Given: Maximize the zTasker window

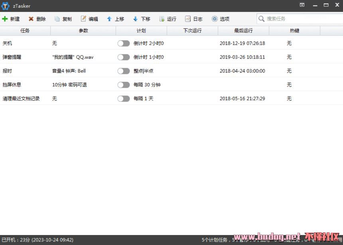Looking at the screenshot, I should (x=326, y=5).
